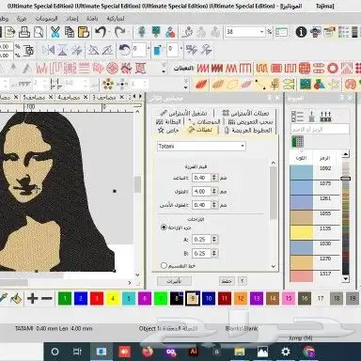Click the color wheel palette icon
This screenshot has width=361, height=361.
click(x=350, y=84)
